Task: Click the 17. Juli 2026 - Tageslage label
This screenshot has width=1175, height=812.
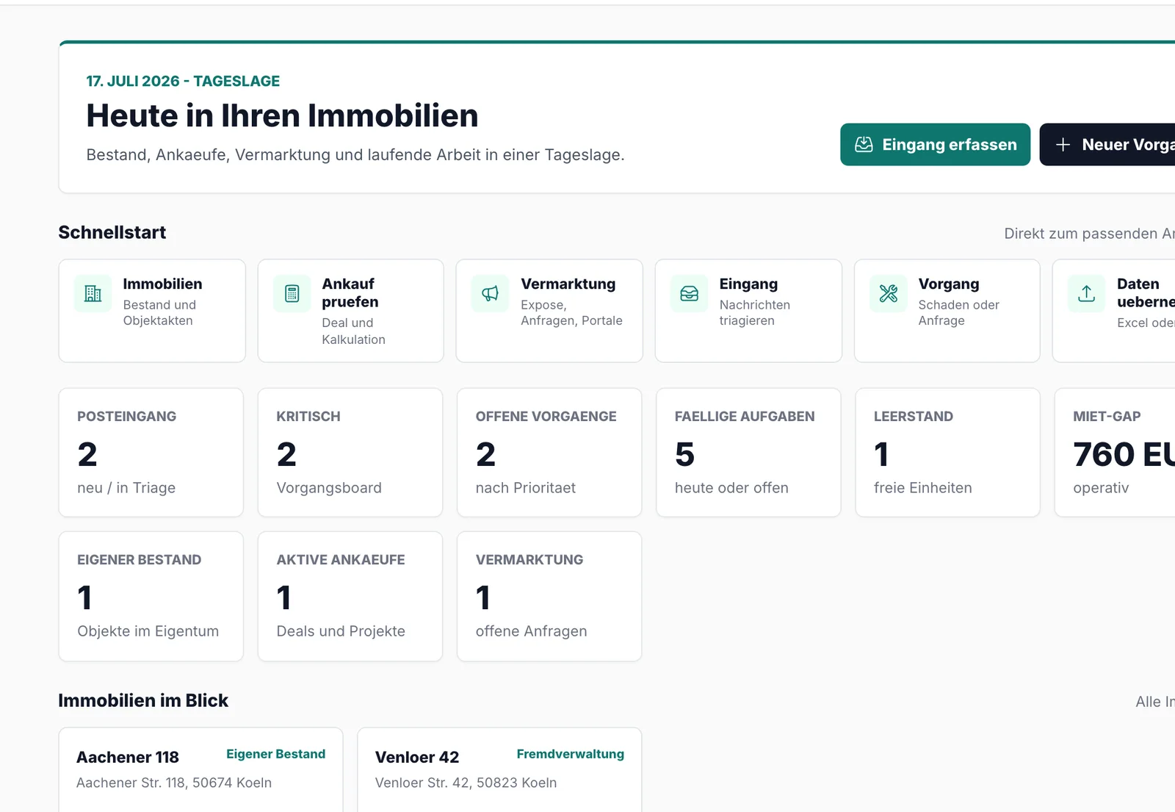Action: click(x=183, y=81)
